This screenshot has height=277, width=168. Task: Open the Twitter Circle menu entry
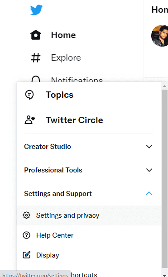(x=74, y=120)
